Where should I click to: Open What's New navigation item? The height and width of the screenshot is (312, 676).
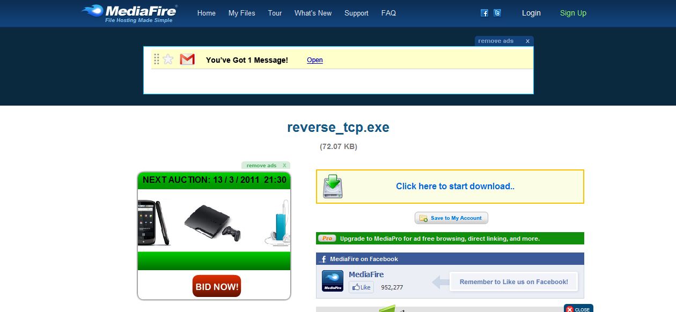point(313,13)
